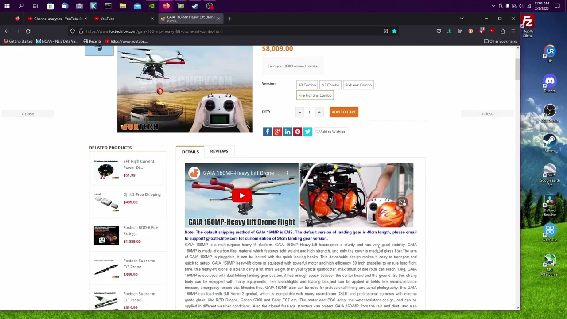Open the Firefox application menu
Image resolution: width=567 pixels, height=319 pixels.
(x=513, y=31)
